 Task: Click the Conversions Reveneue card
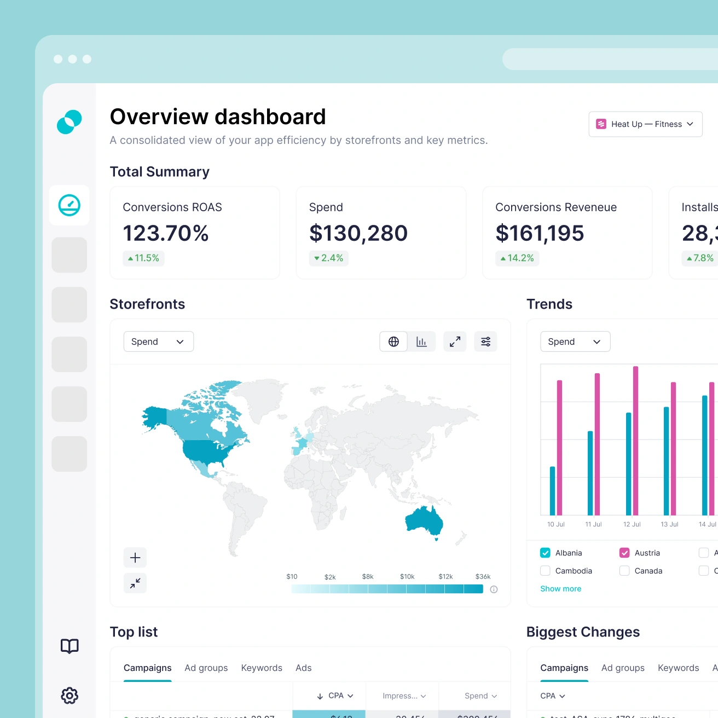(x=568, y=233)
